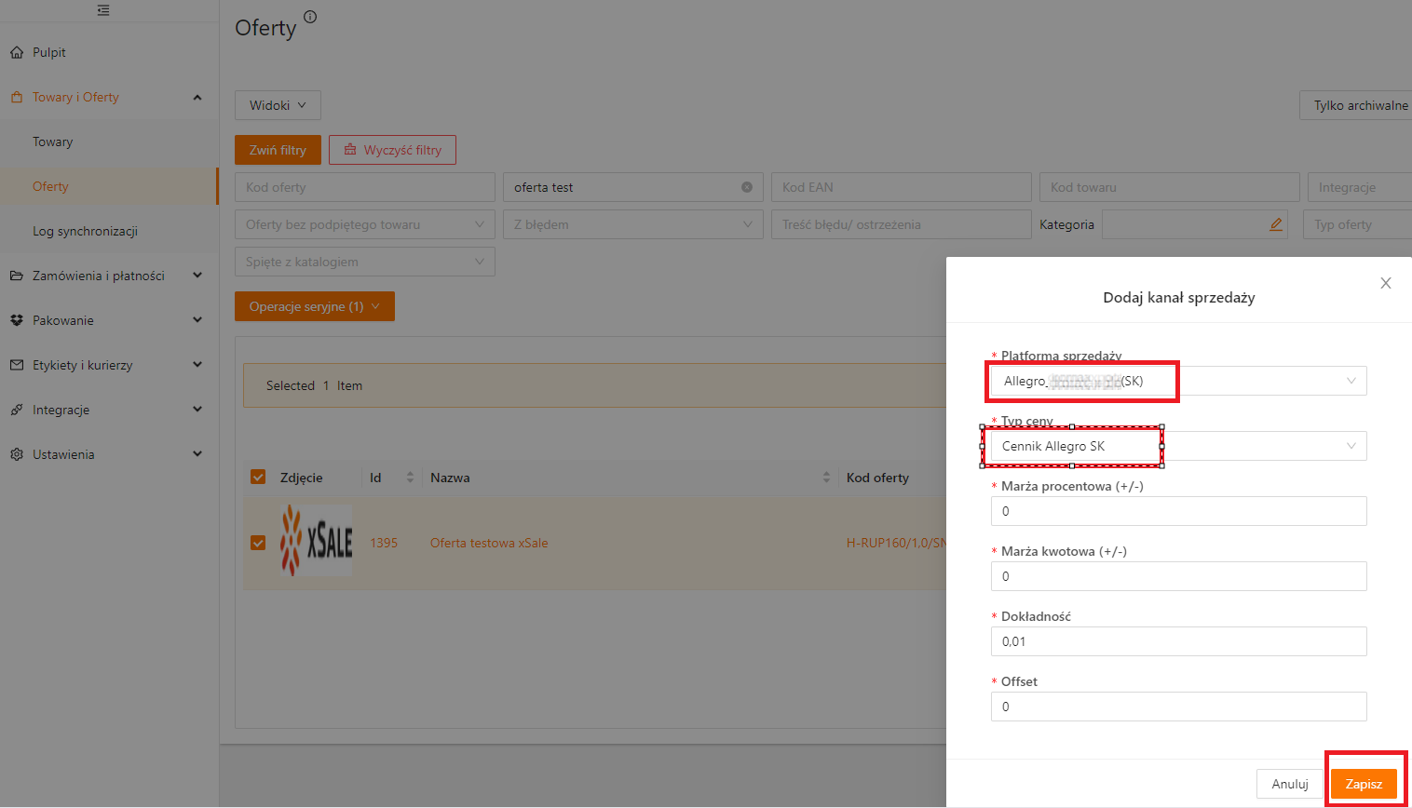Viewport: 1412px width, 808px height.
Task: Collapse the sidebar menu icon
Action: (x=103, y=10)
